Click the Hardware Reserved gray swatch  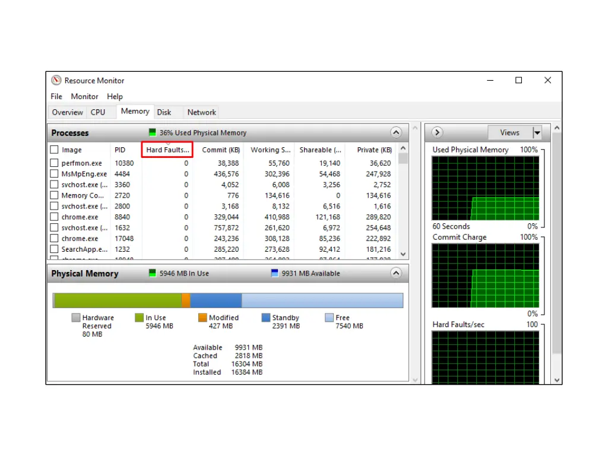[x=76, y=318]
